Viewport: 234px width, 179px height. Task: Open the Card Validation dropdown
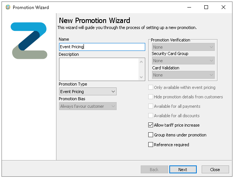point(183,75)
